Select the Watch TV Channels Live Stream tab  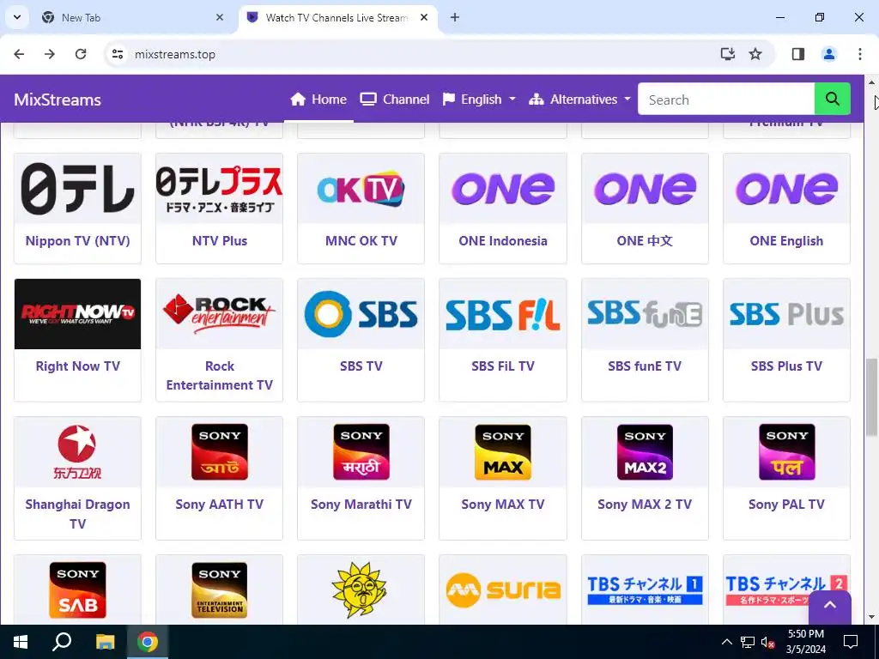point(336,17)
